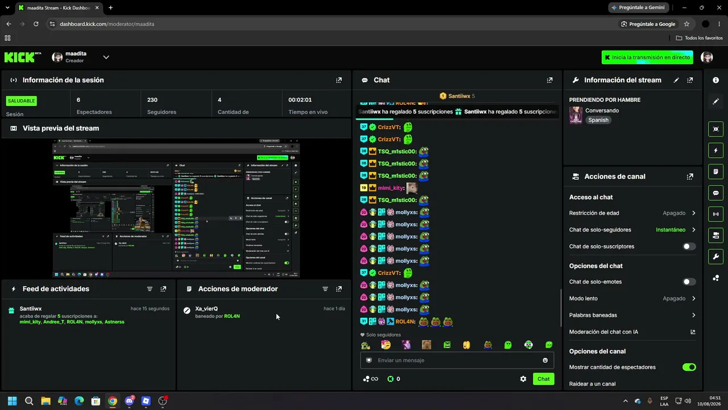Click the stream preview thumbnail
The width and height of the screenshot is (728, 410).
[176, 208]
